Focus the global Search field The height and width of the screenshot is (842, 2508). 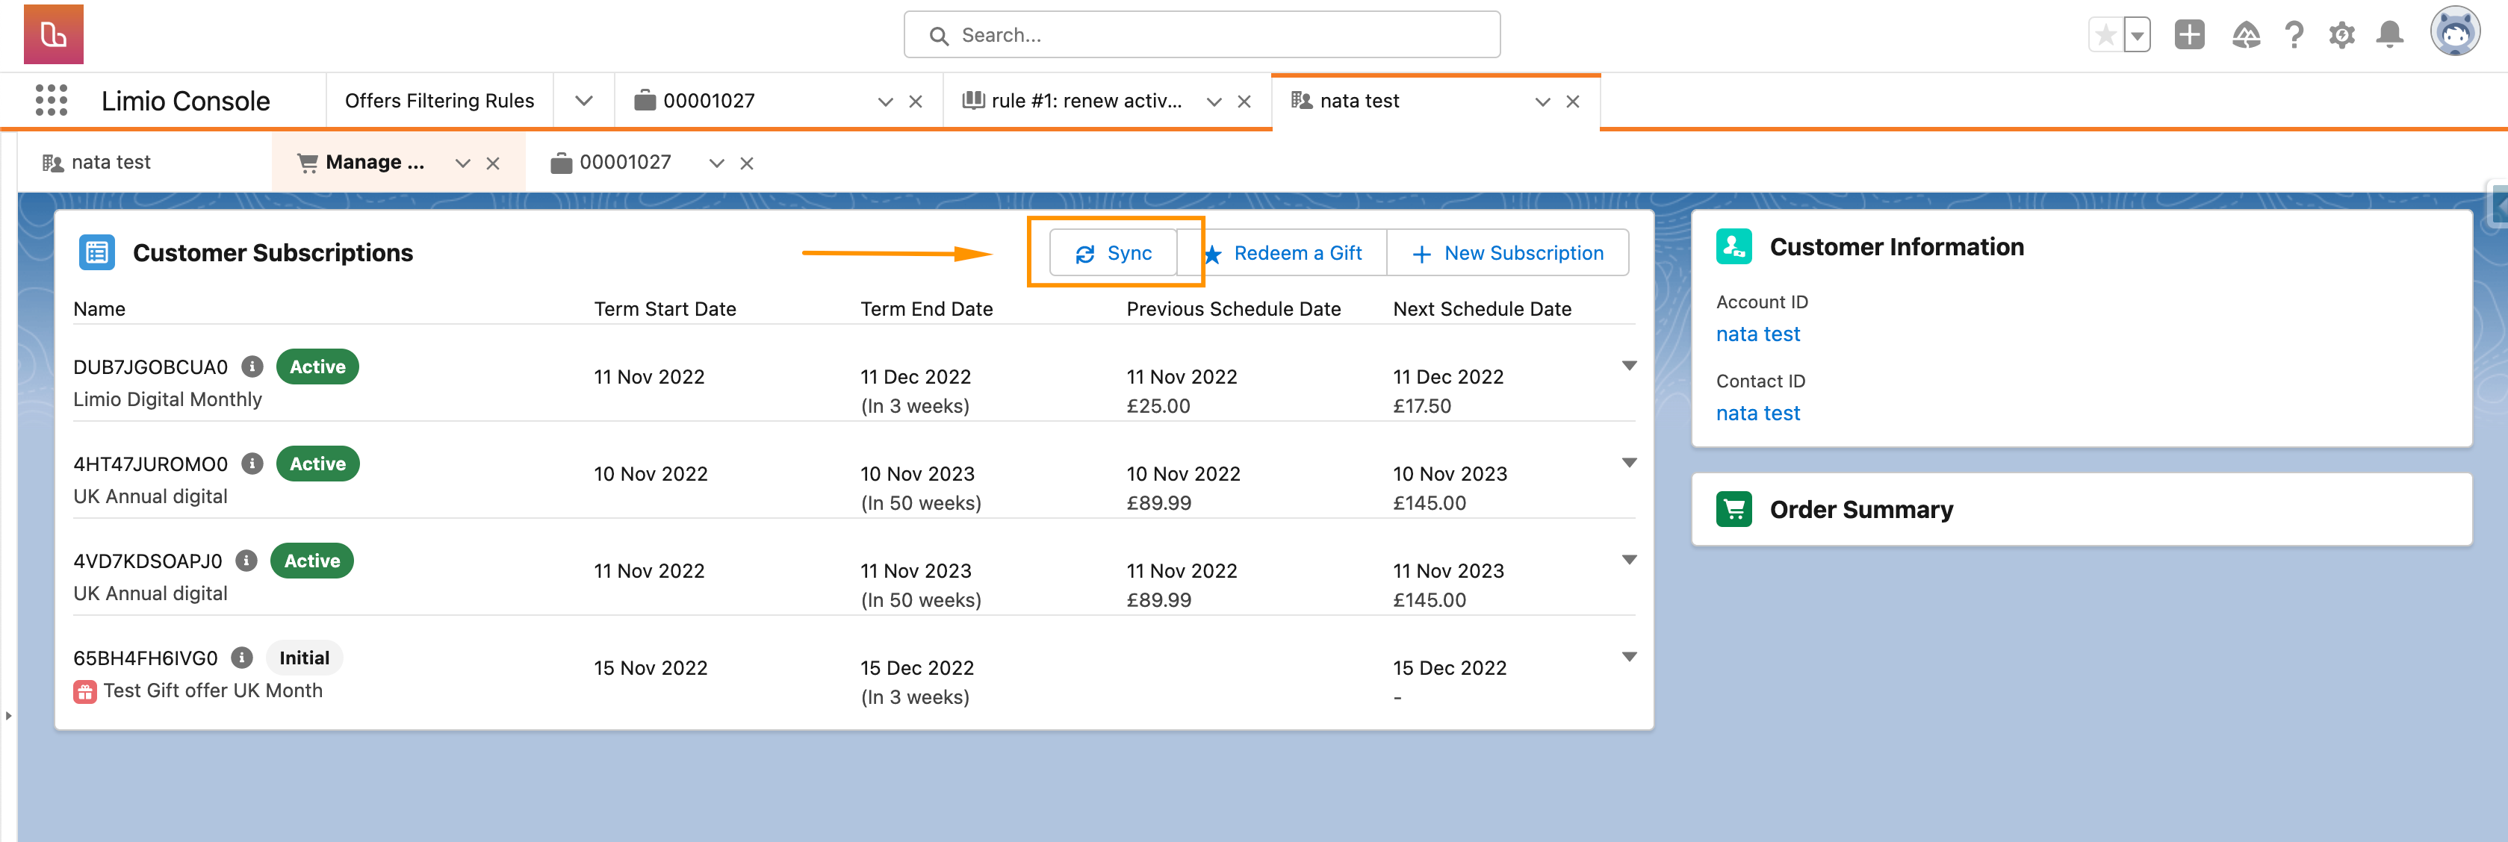click(1202, 35)
